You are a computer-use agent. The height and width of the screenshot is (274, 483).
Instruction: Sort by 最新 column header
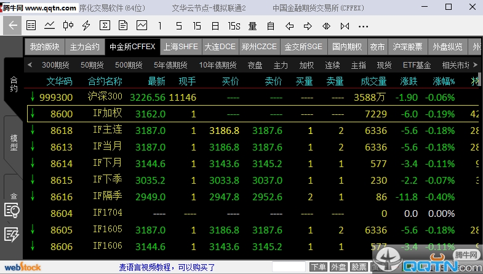tap(156, 82)
